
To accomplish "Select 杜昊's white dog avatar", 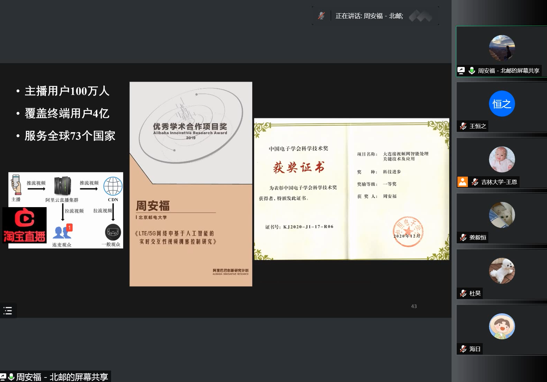I will (502, 271).
